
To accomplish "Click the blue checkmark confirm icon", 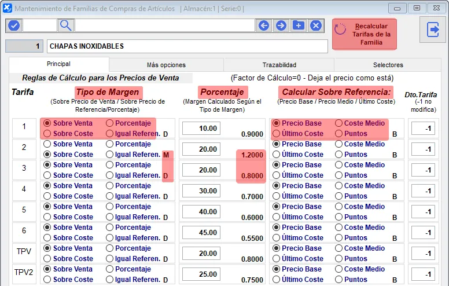I will click(x=14, y=25).
